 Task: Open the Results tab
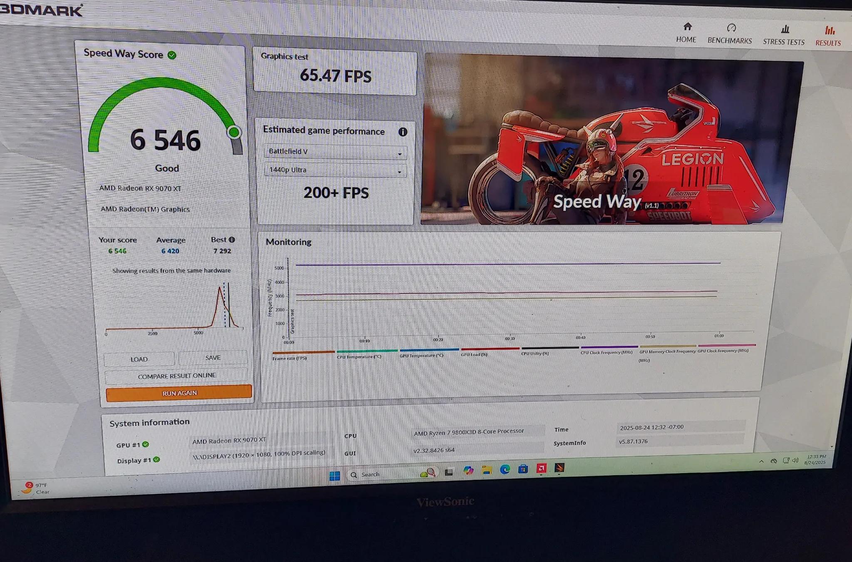click(x=828, y=36)
